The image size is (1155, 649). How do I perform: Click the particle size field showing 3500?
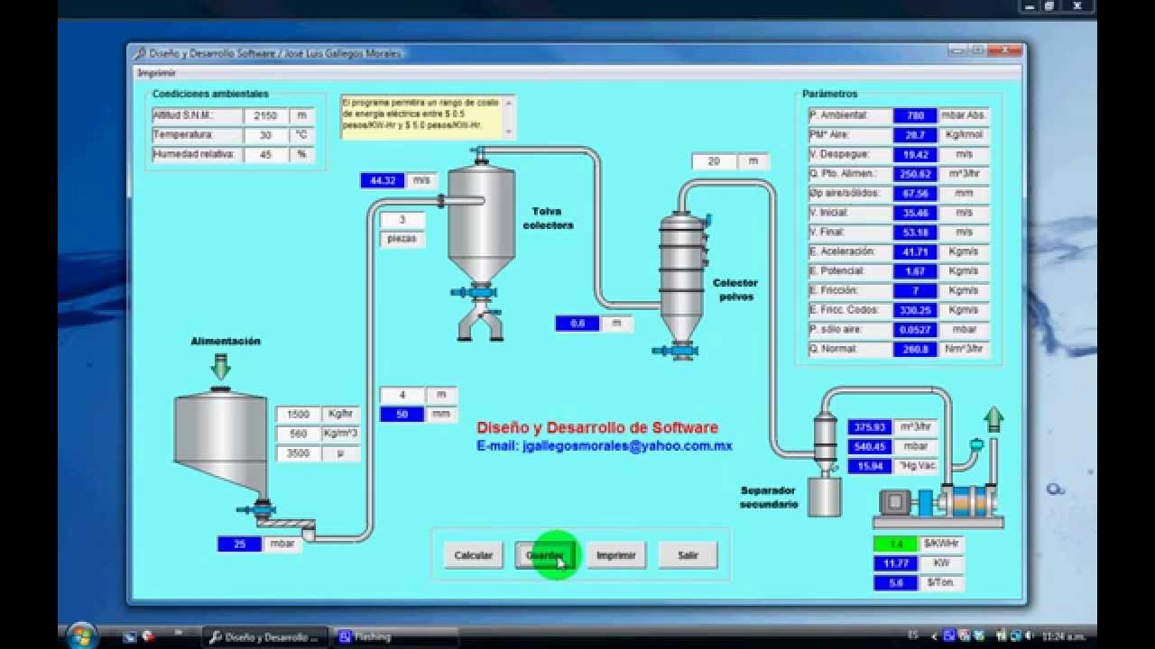pyautogui.click(x=299, y=453)
